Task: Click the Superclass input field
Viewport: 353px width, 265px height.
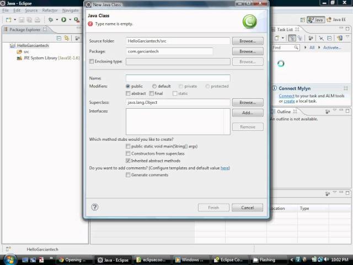Action: click(178, 102)
